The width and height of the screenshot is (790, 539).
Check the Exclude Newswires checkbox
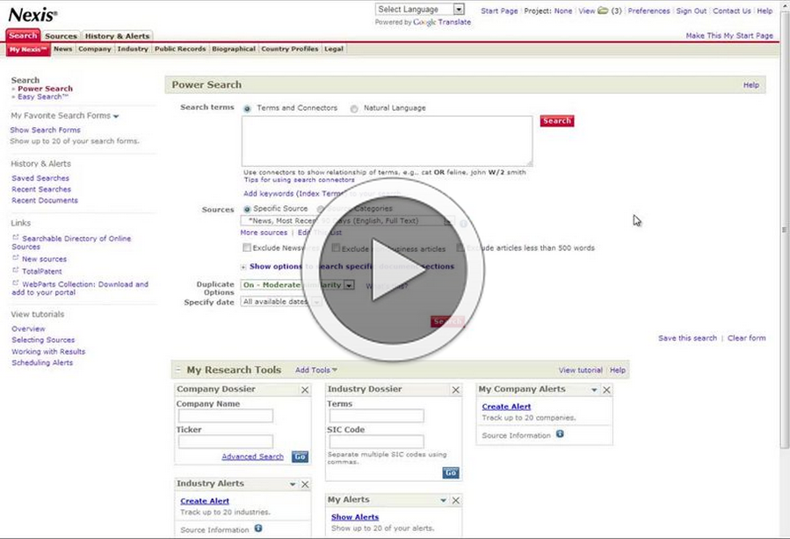point(247,248)
